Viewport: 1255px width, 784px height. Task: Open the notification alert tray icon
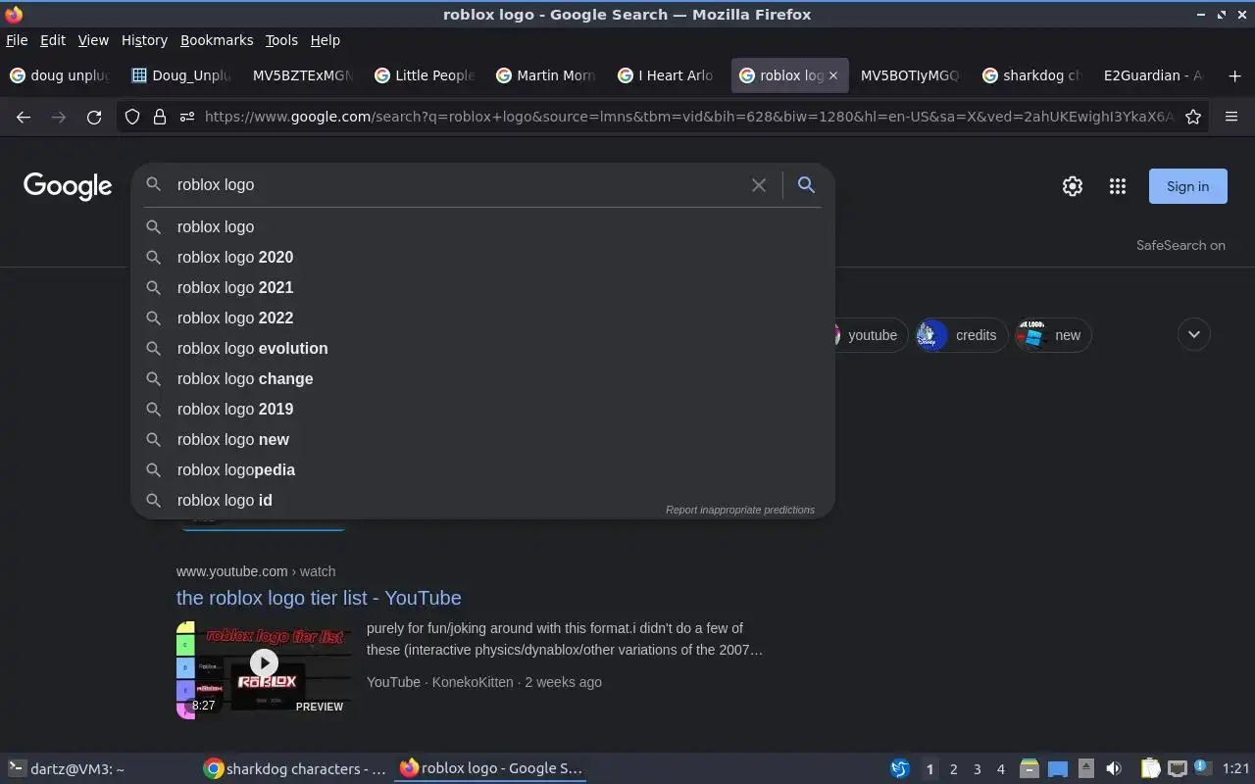pos(1203,769)
